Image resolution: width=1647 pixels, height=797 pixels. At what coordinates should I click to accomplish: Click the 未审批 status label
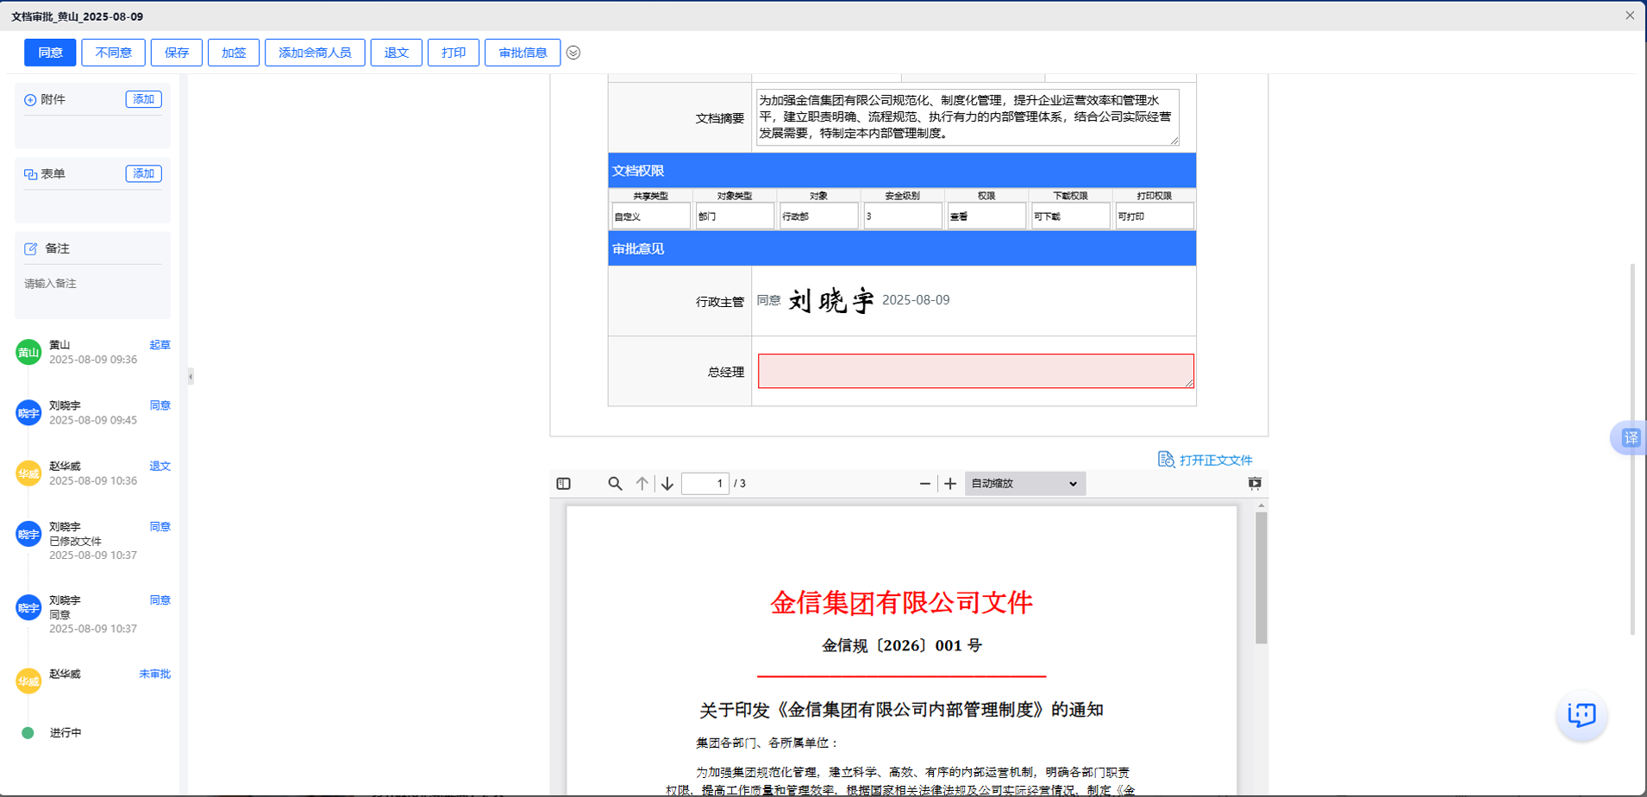tap(154, 674)
